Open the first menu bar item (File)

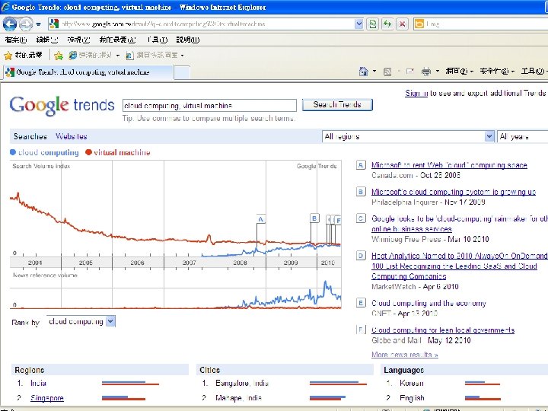(x=16, y=40)
